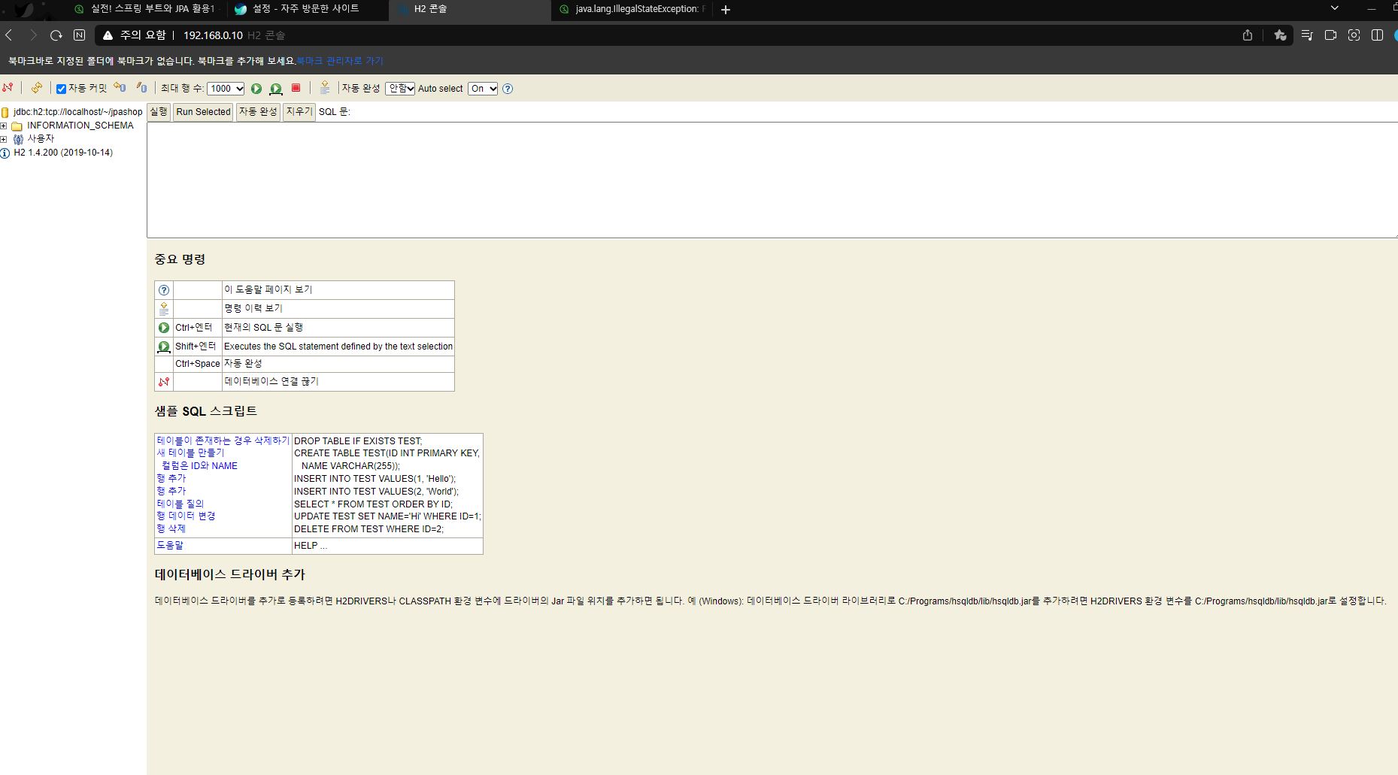1398x775 pixels.
Task: Click run icon in the Ctrl+엔터 row
Action: [164, 328]
